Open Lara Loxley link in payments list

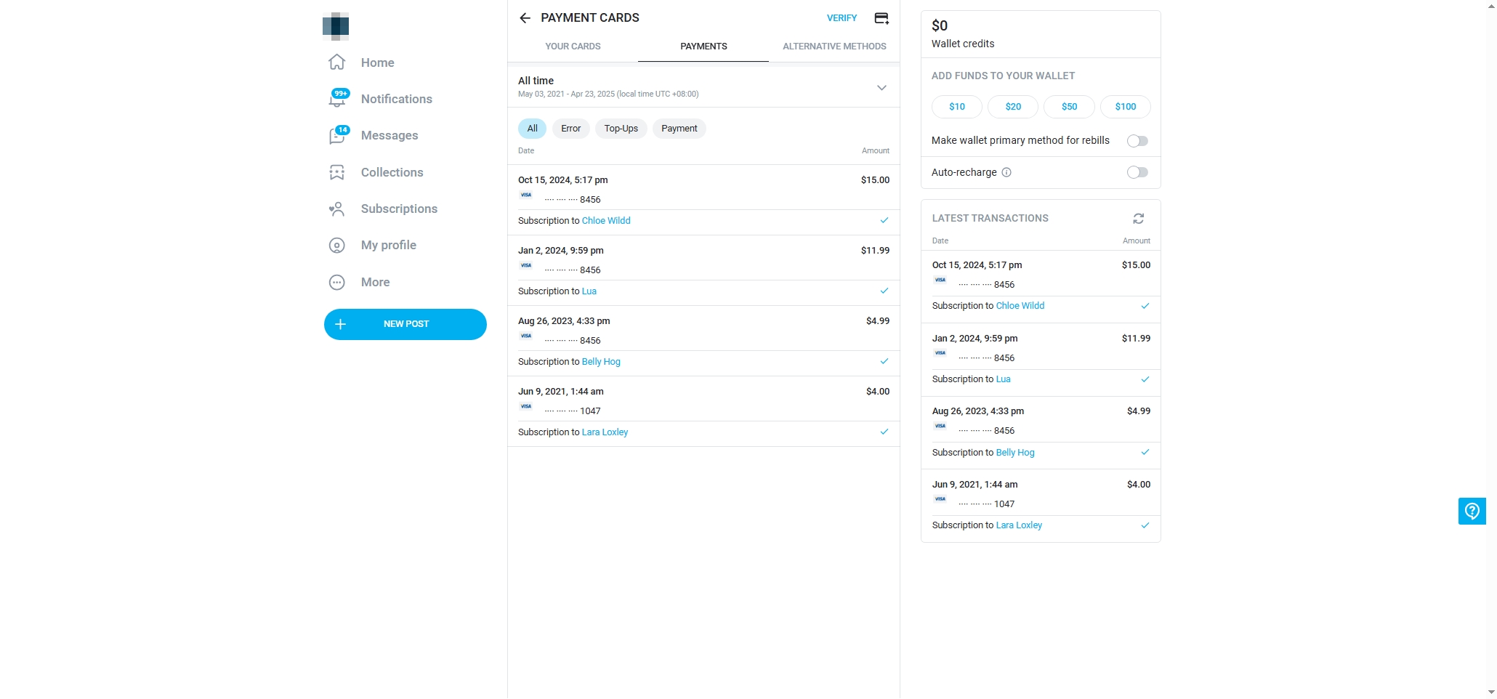tap(605, 432)
